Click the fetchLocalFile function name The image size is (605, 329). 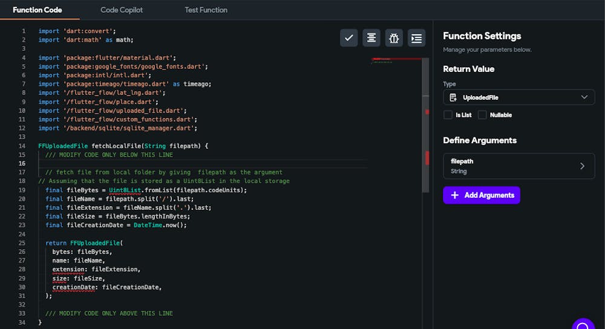click(117, 146)
